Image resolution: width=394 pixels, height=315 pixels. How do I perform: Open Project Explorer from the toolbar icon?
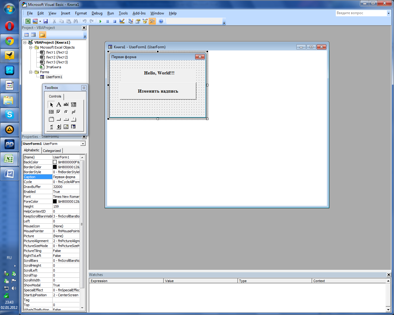[x=131, y=21]
